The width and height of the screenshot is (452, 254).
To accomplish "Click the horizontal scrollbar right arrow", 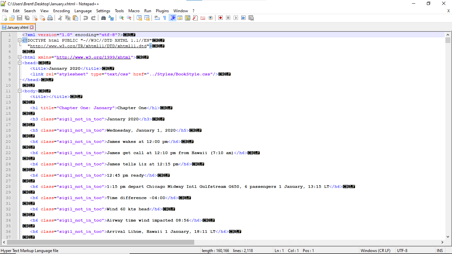I will point(442,242).
